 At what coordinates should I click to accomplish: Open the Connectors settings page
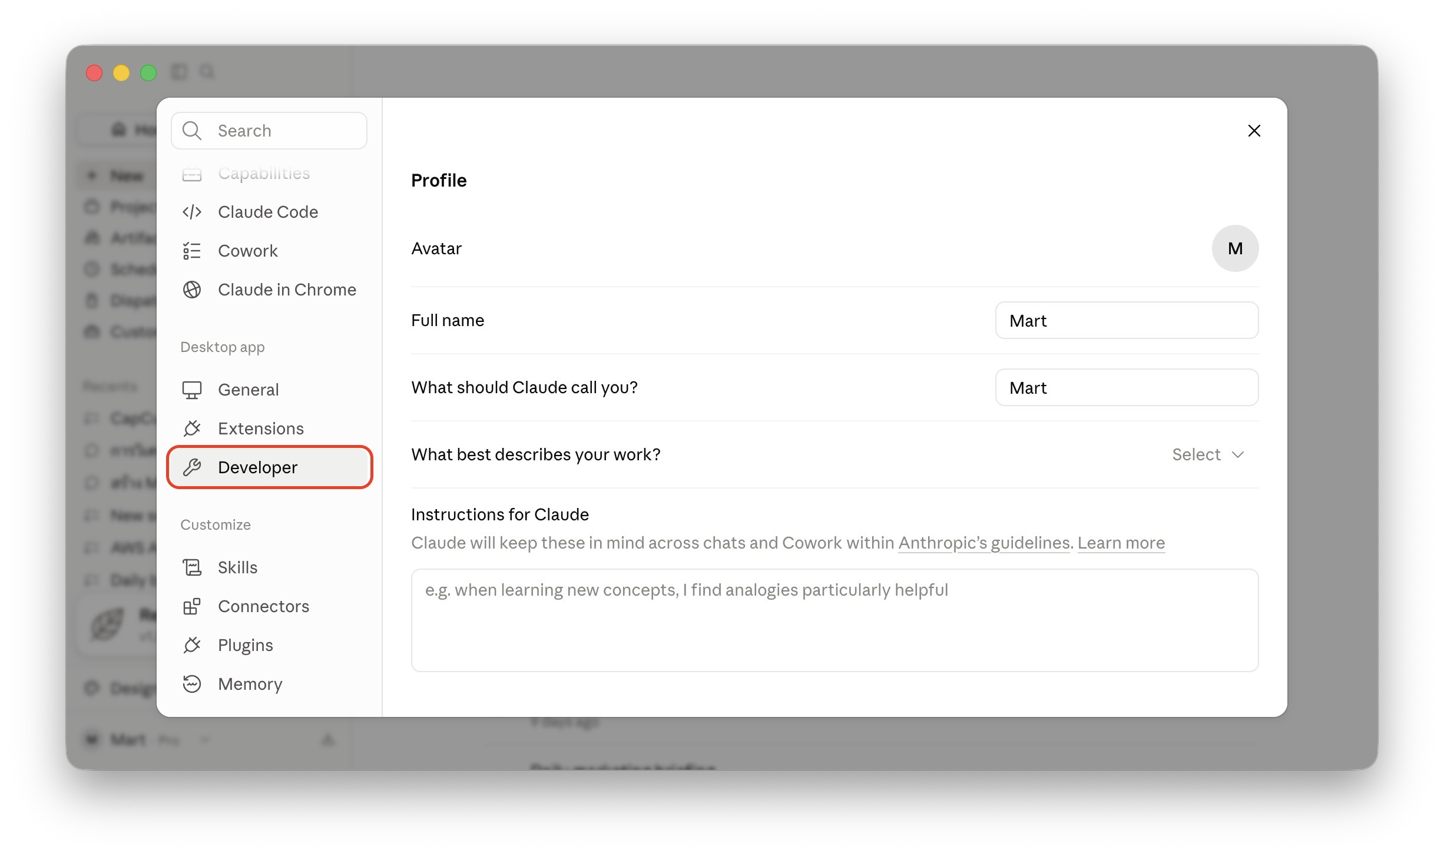[x=269, y=606]
